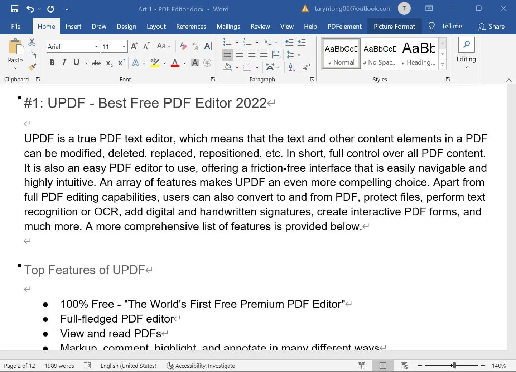Expand the Styles gallery More arrow

click(x=443, y=65)
